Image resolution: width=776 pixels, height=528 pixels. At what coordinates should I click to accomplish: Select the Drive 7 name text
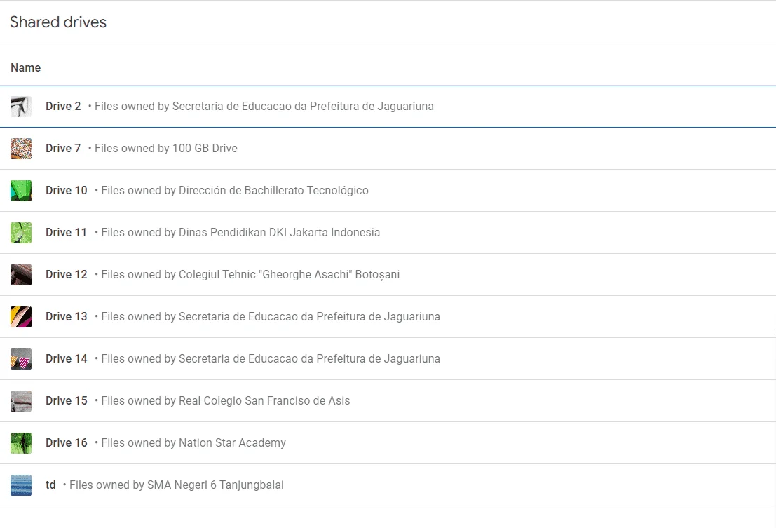63,149
